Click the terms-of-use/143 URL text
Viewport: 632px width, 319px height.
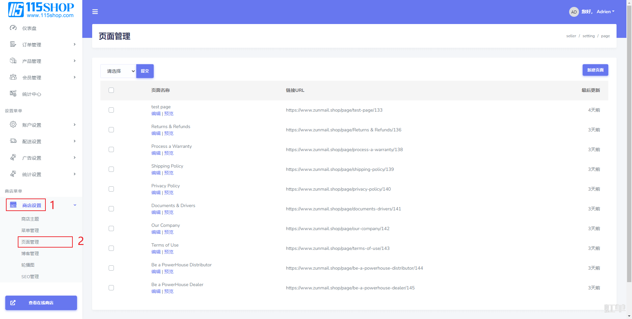338,248
